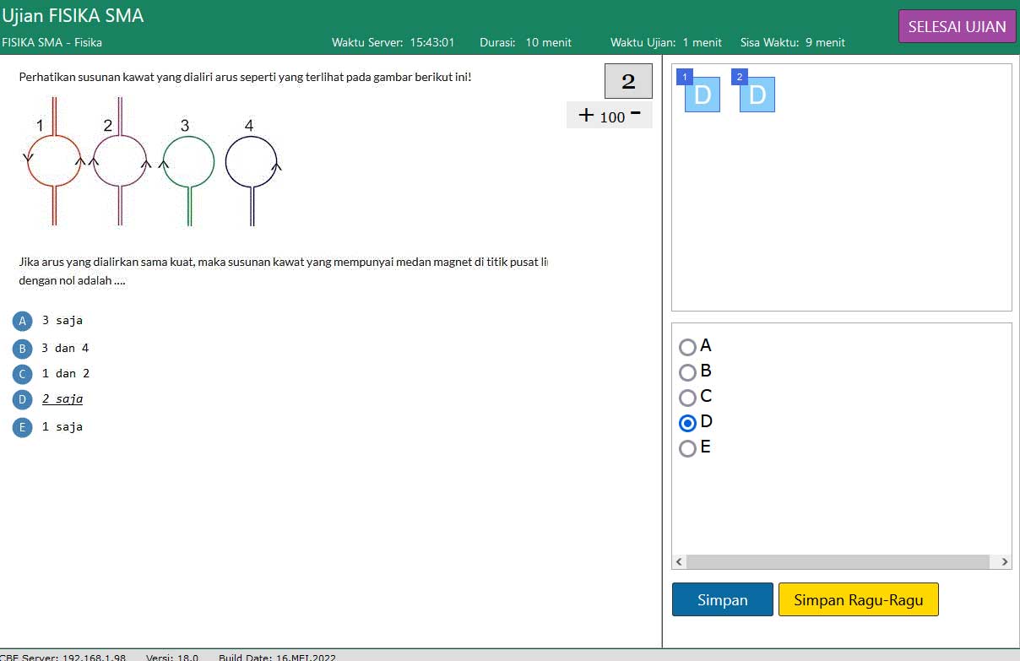This screenshot has height=661, width=1020.
Task: Increase font size with plus icon
Action: coord(586,115)
